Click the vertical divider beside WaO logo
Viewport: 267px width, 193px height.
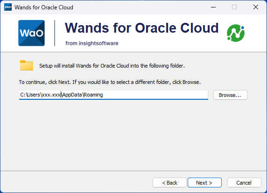pos(55,33)
